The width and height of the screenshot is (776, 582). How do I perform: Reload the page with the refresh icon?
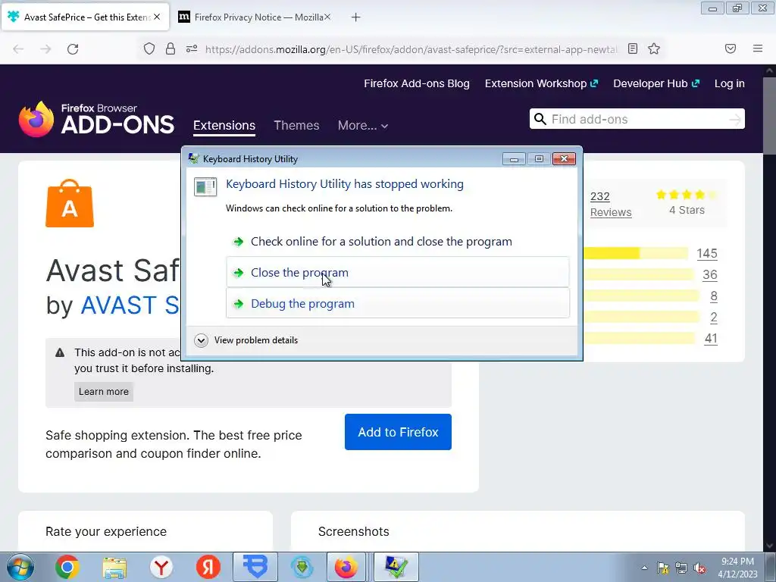coord(73,49)
